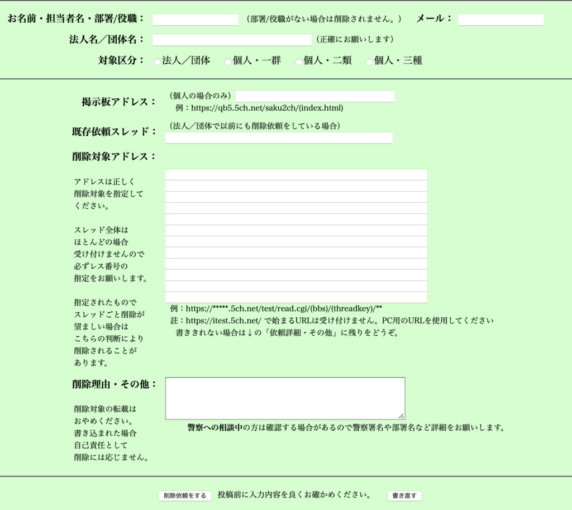Image resolution: width=572 pixels, height=510 pixels.
Task: Click the 既存依頼スレッド input field
Action: point(278,137)
